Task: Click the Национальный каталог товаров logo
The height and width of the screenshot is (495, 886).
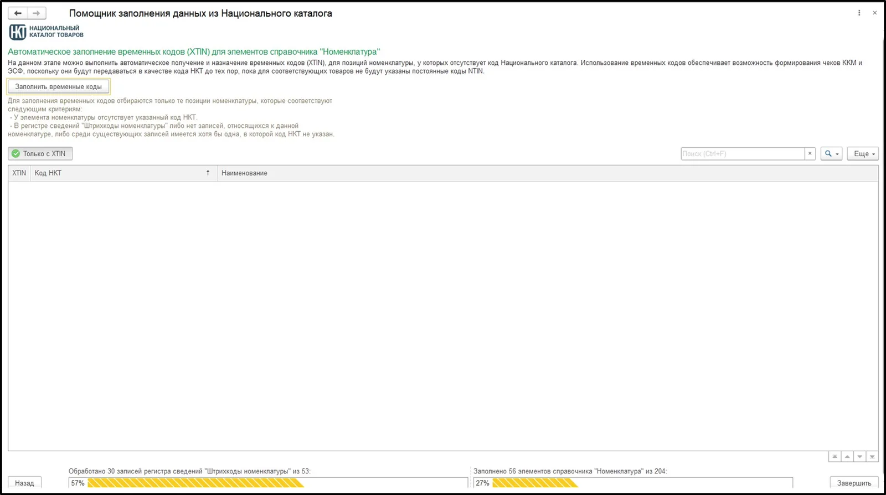Action: 46,32
